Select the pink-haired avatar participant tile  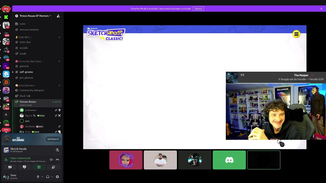pyautogui.click(x=126, y=160)
